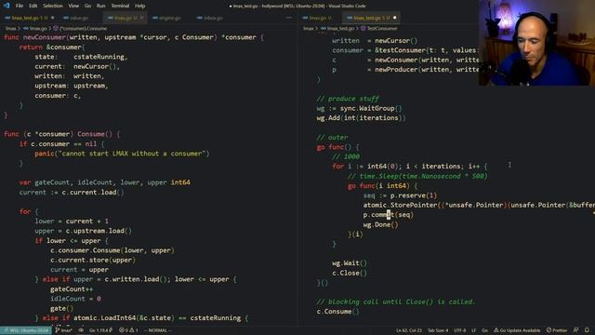Click the feedback icon in status bar
This screenshot has width=595, height=335.
[x=576, y=330]
